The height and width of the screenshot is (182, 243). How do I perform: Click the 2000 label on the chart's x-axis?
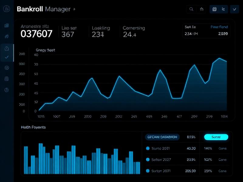click(x=88, y=116)
